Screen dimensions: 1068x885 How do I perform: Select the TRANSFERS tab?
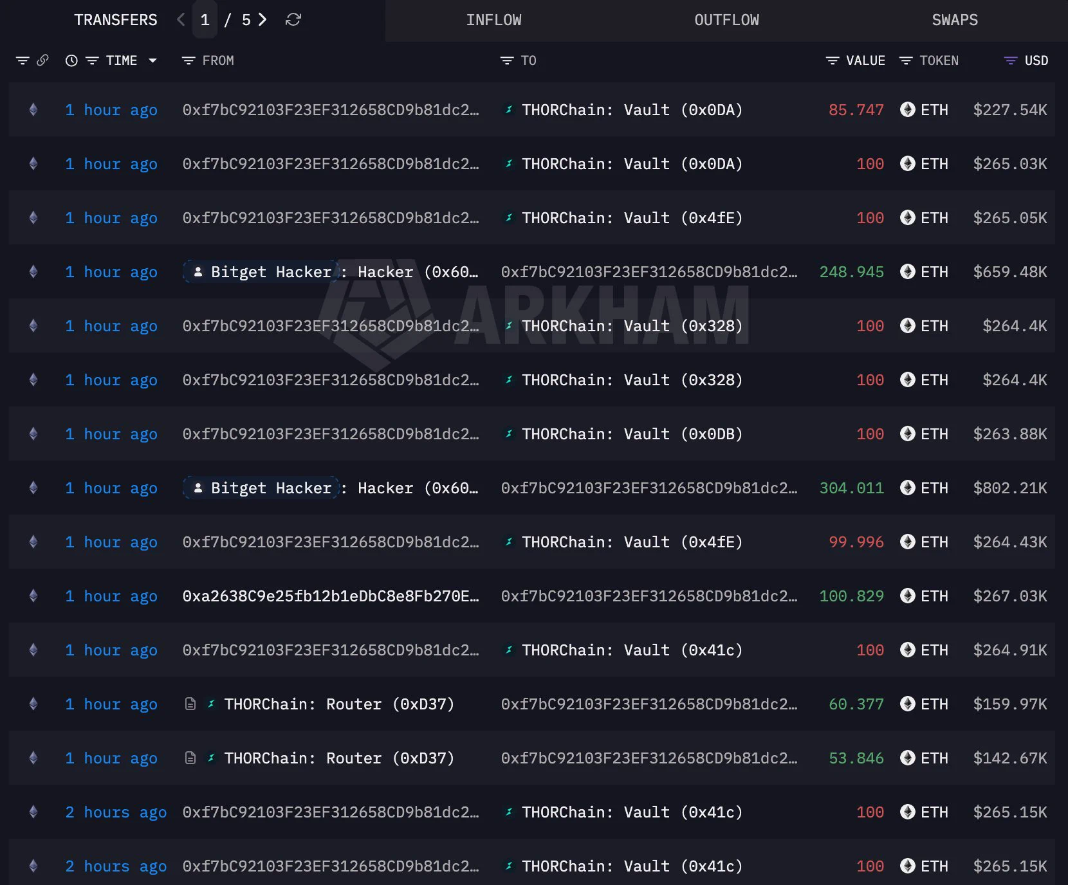click(x=116, y=20)
